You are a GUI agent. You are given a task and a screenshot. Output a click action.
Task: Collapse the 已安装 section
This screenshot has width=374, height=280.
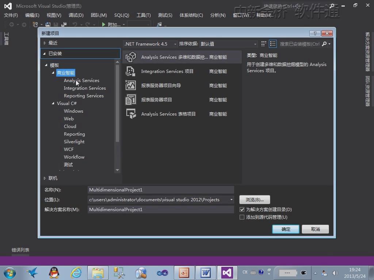pyautogui.click(x=44, y=54)
